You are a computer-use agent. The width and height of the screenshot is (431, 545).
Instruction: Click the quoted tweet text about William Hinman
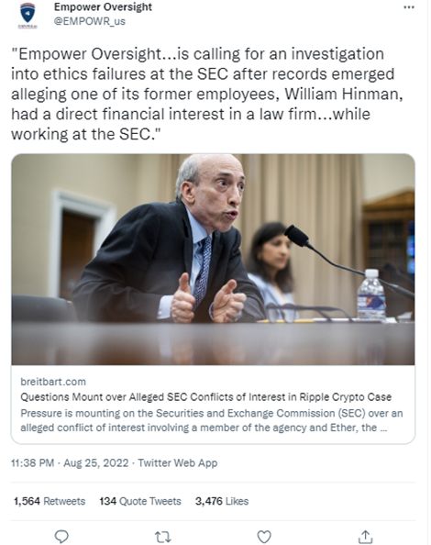(207, 95)
